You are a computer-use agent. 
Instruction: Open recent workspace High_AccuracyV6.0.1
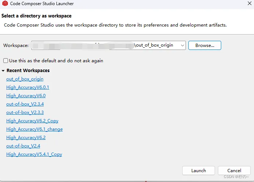[x=28, y=87]
